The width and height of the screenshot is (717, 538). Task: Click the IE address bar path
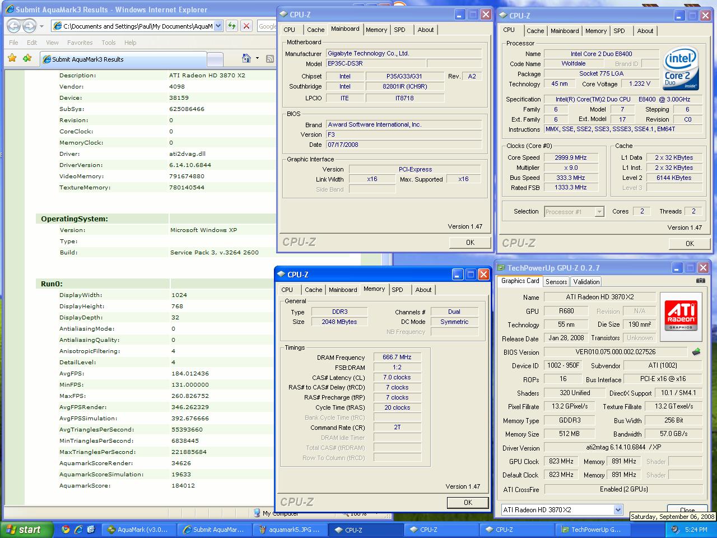(138, 26)
